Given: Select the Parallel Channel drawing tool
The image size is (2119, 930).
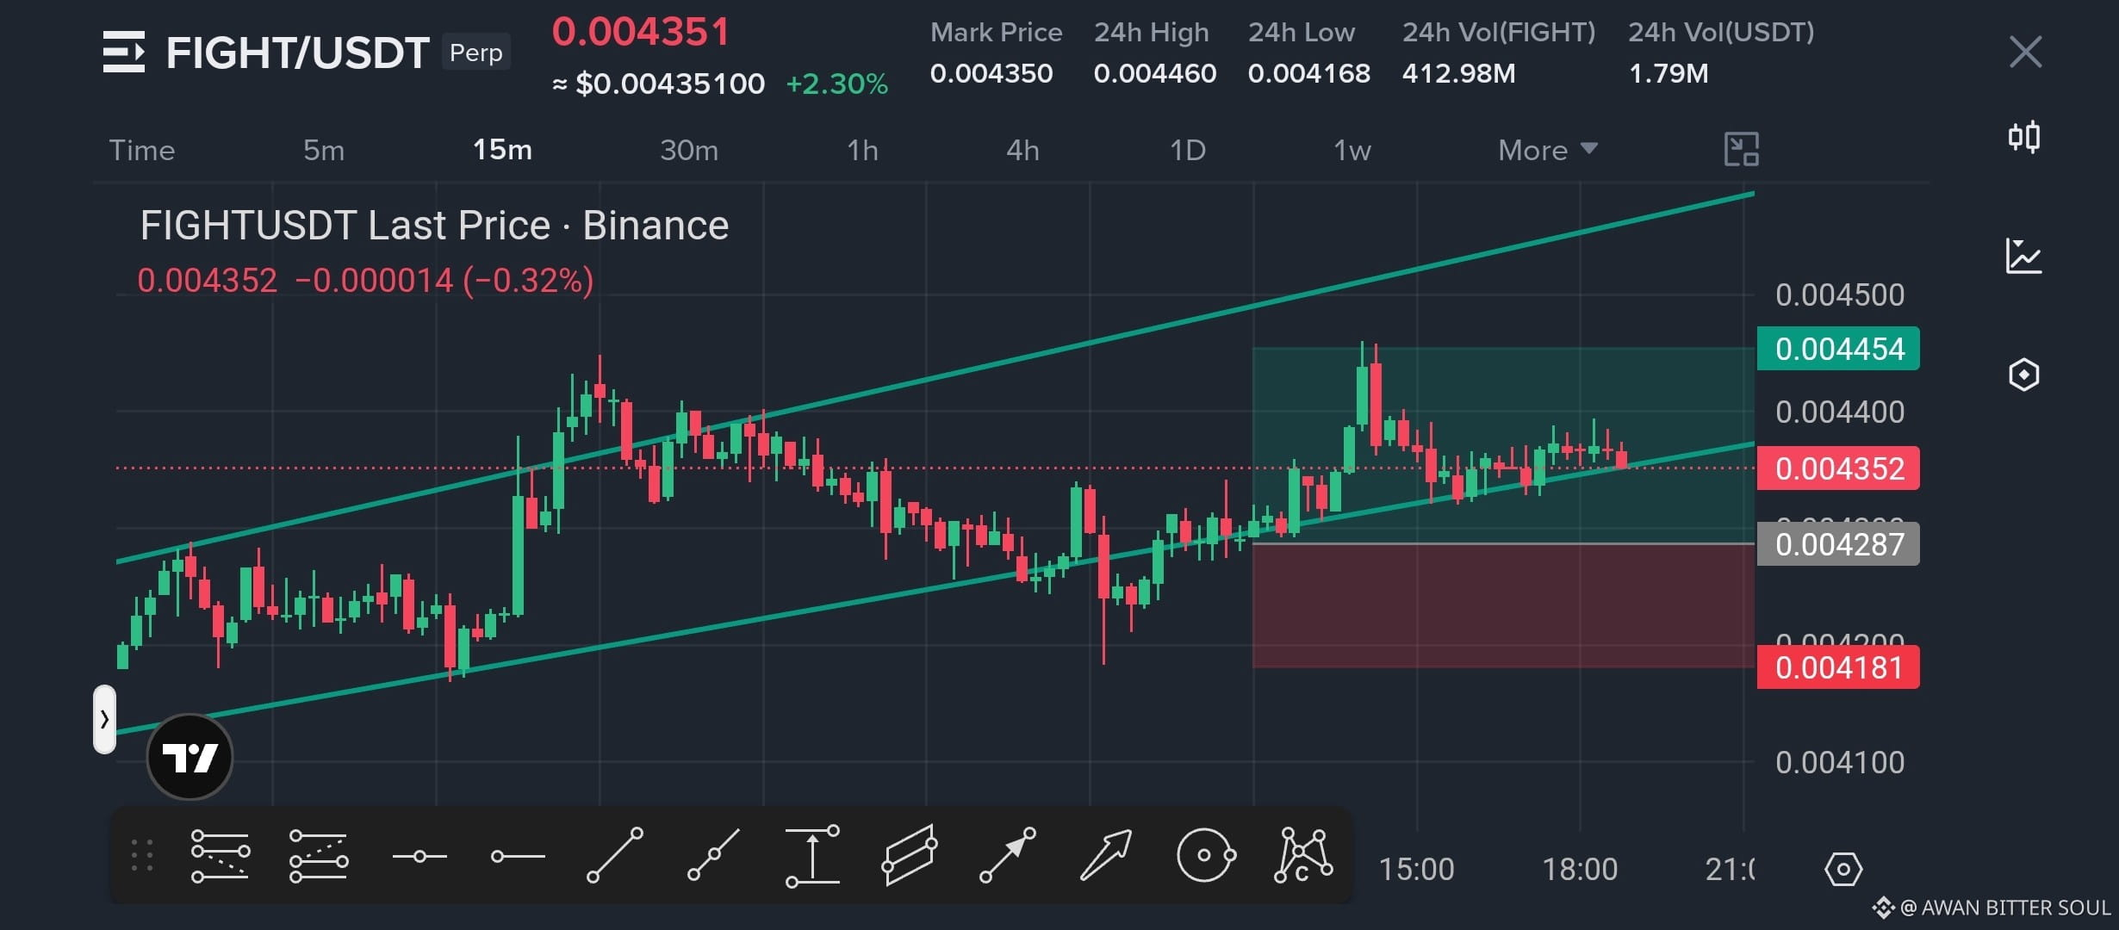Looking at the screenshot, I should (910, 855).
